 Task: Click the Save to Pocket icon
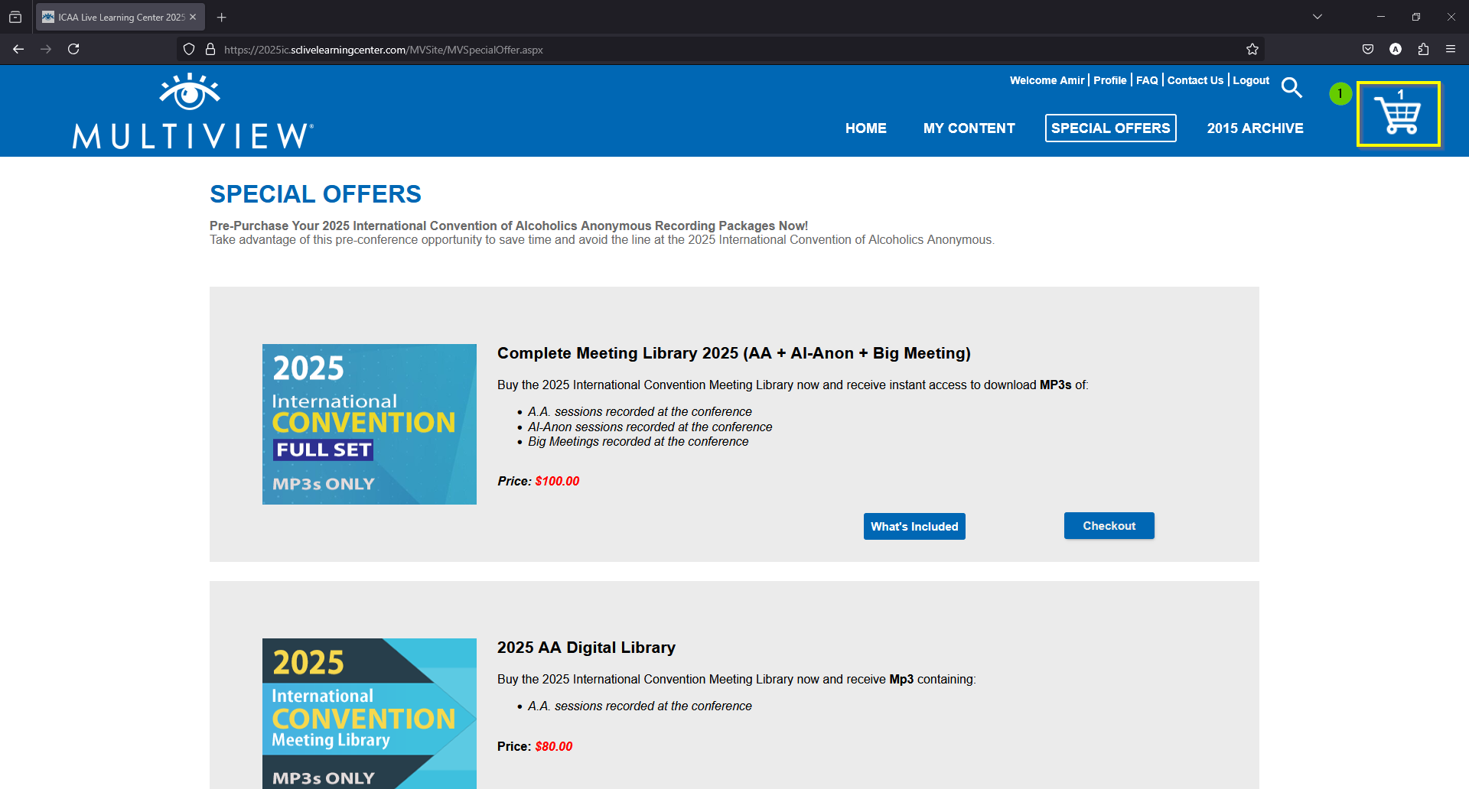click(x=1368, y=50)
